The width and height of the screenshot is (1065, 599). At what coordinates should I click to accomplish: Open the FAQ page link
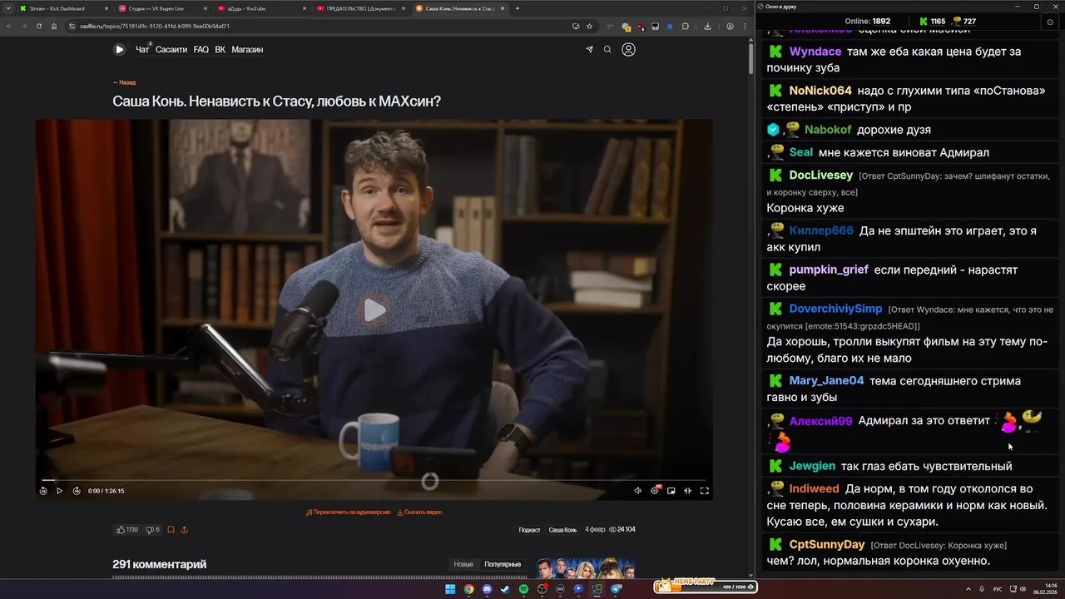(201, 50)
